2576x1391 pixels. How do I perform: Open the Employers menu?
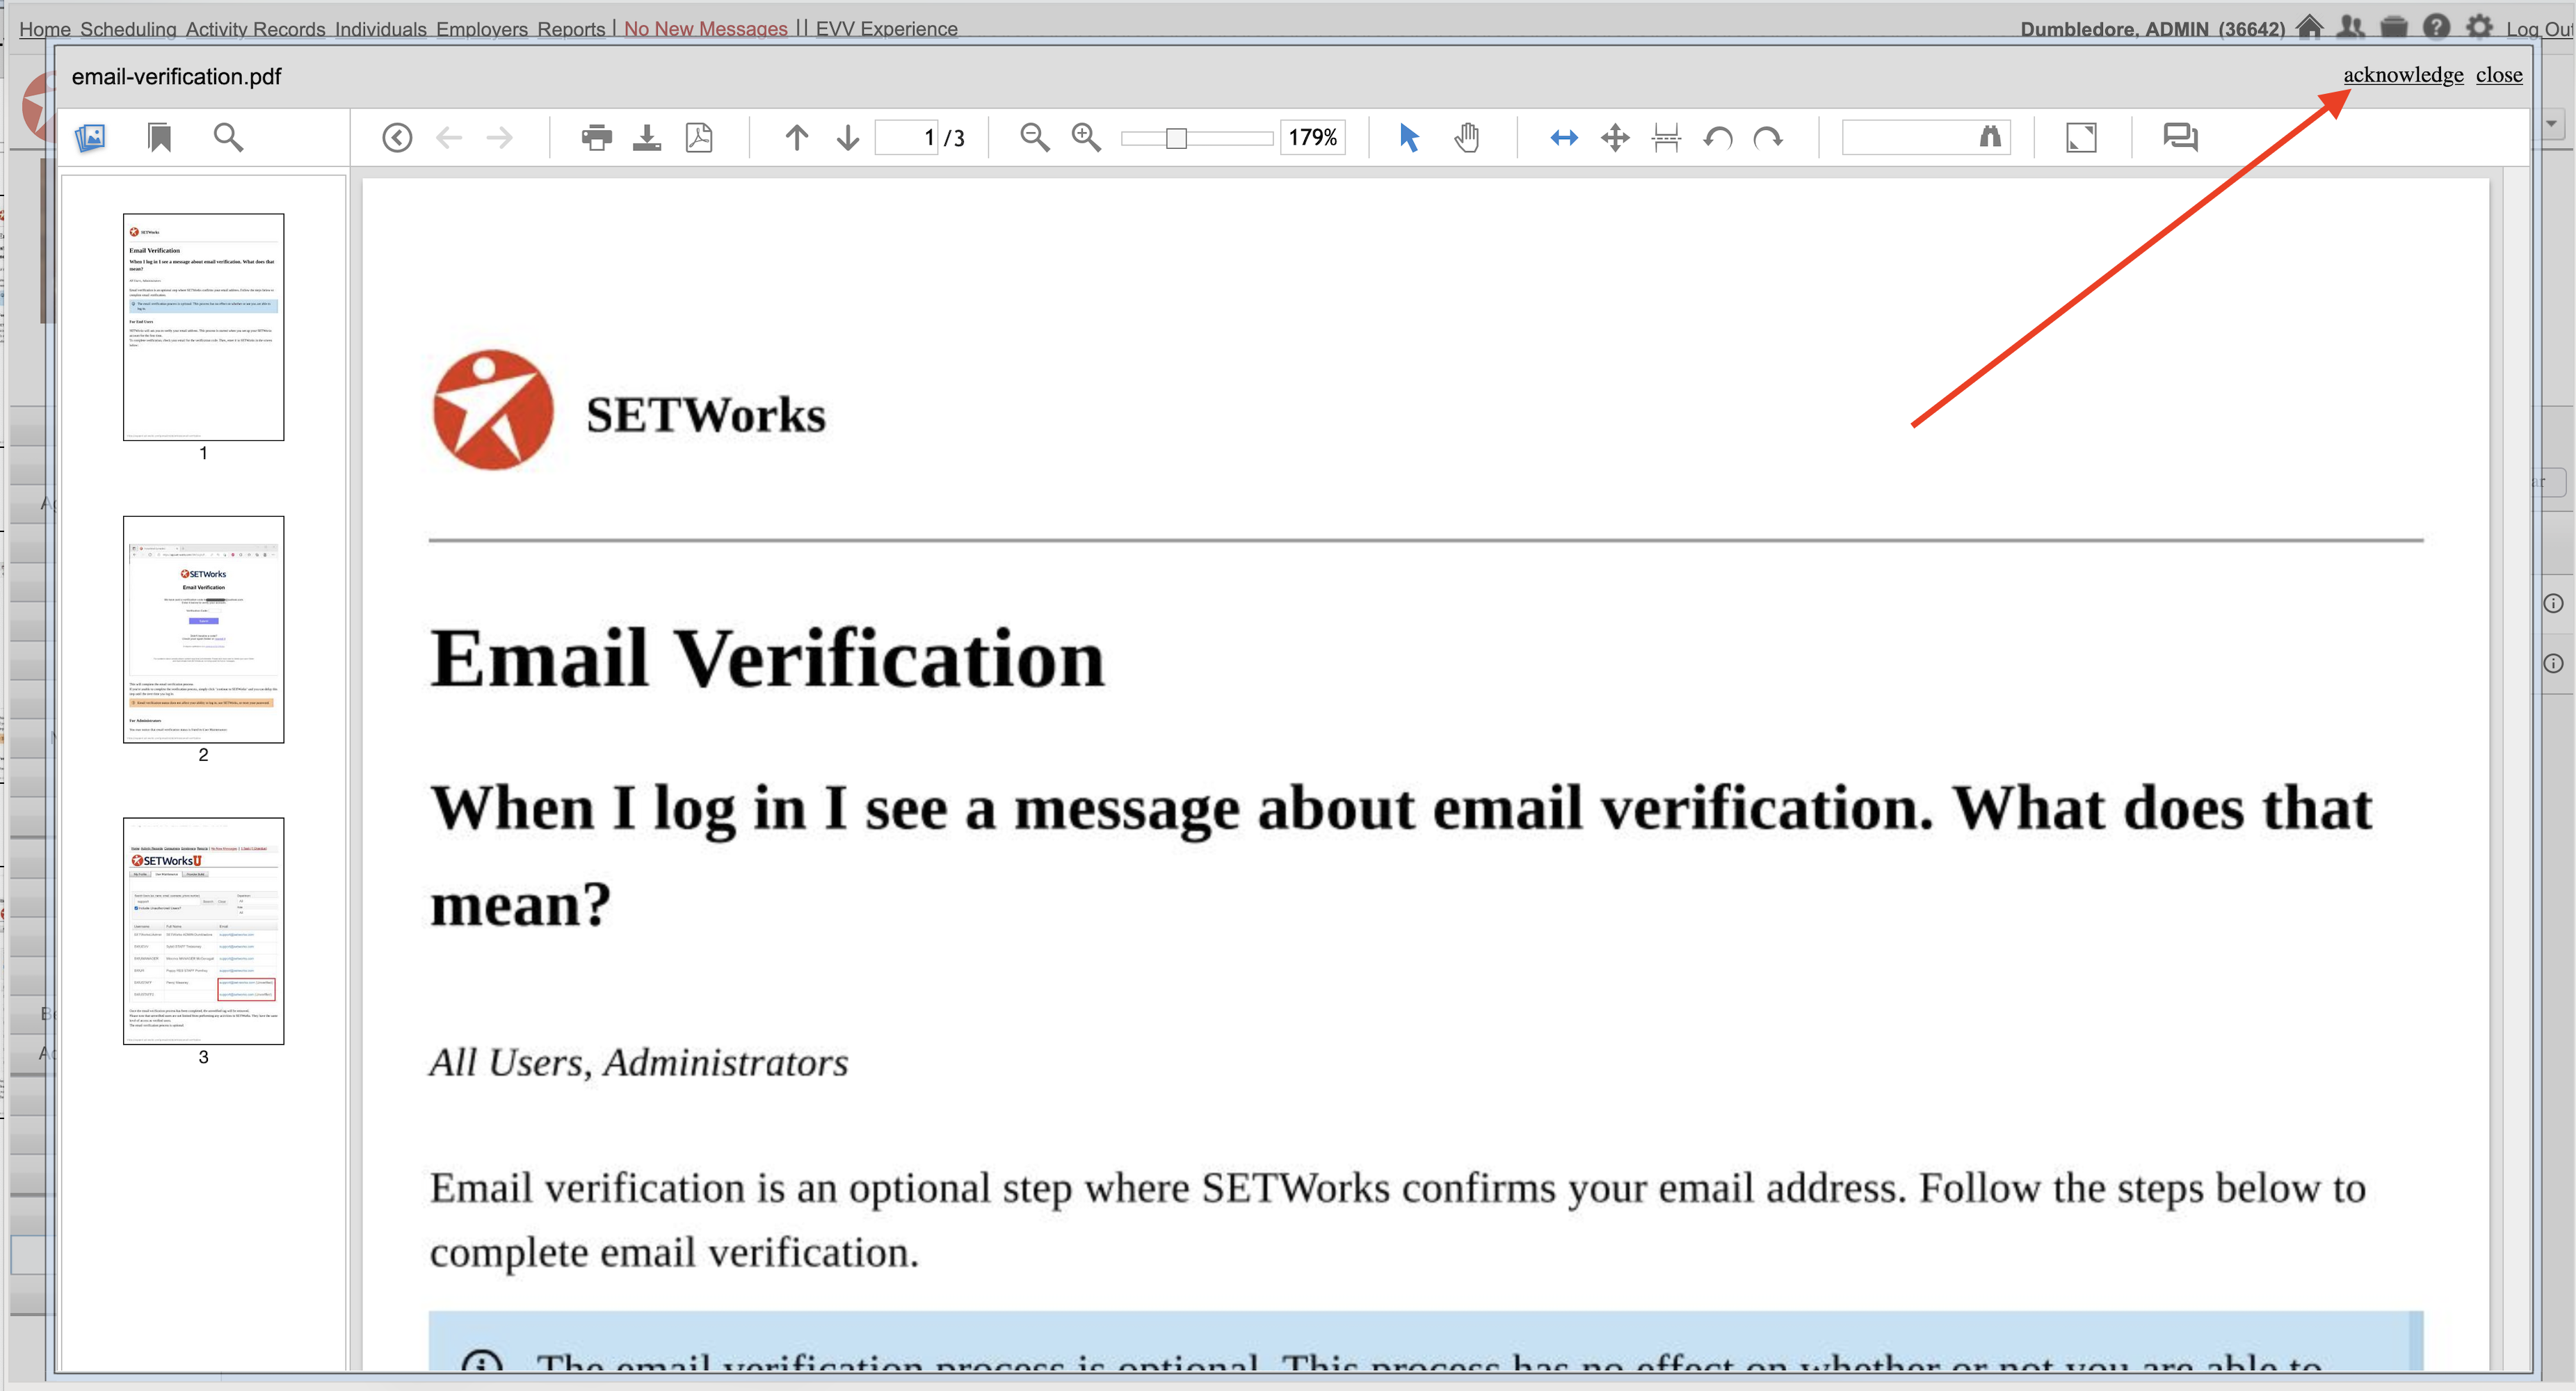(x=482, y=29)
